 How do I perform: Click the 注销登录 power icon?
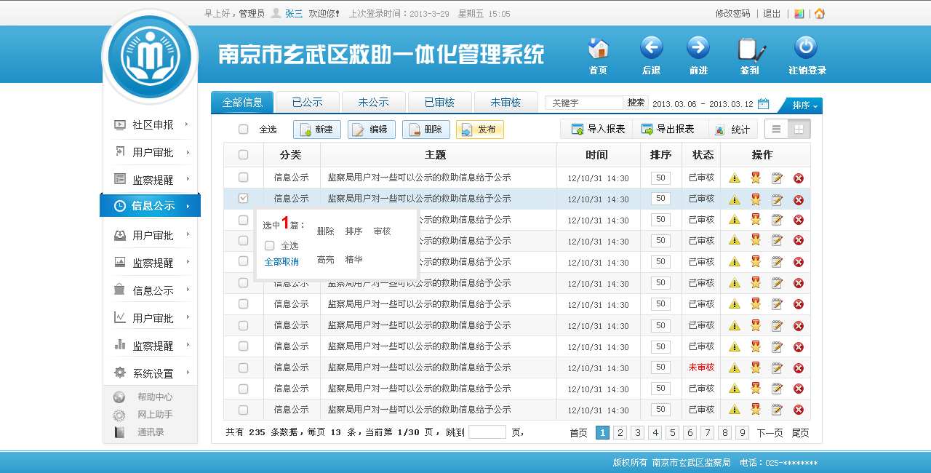806,48
